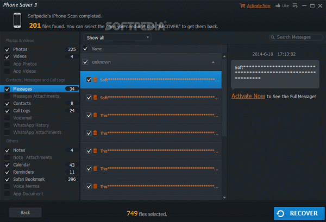Click the search magnifier icon
The height and width of the screenshot is (222, 326).
coord(273,37)
